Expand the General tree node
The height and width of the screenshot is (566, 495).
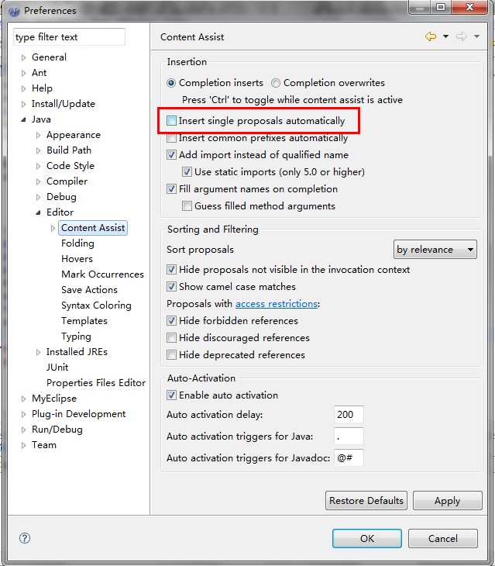pyautogui.click(x=24, y=57)
